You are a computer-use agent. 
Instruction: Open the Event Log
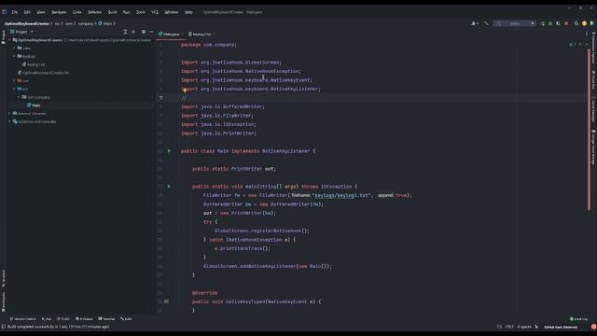click(x=578, y=319)
